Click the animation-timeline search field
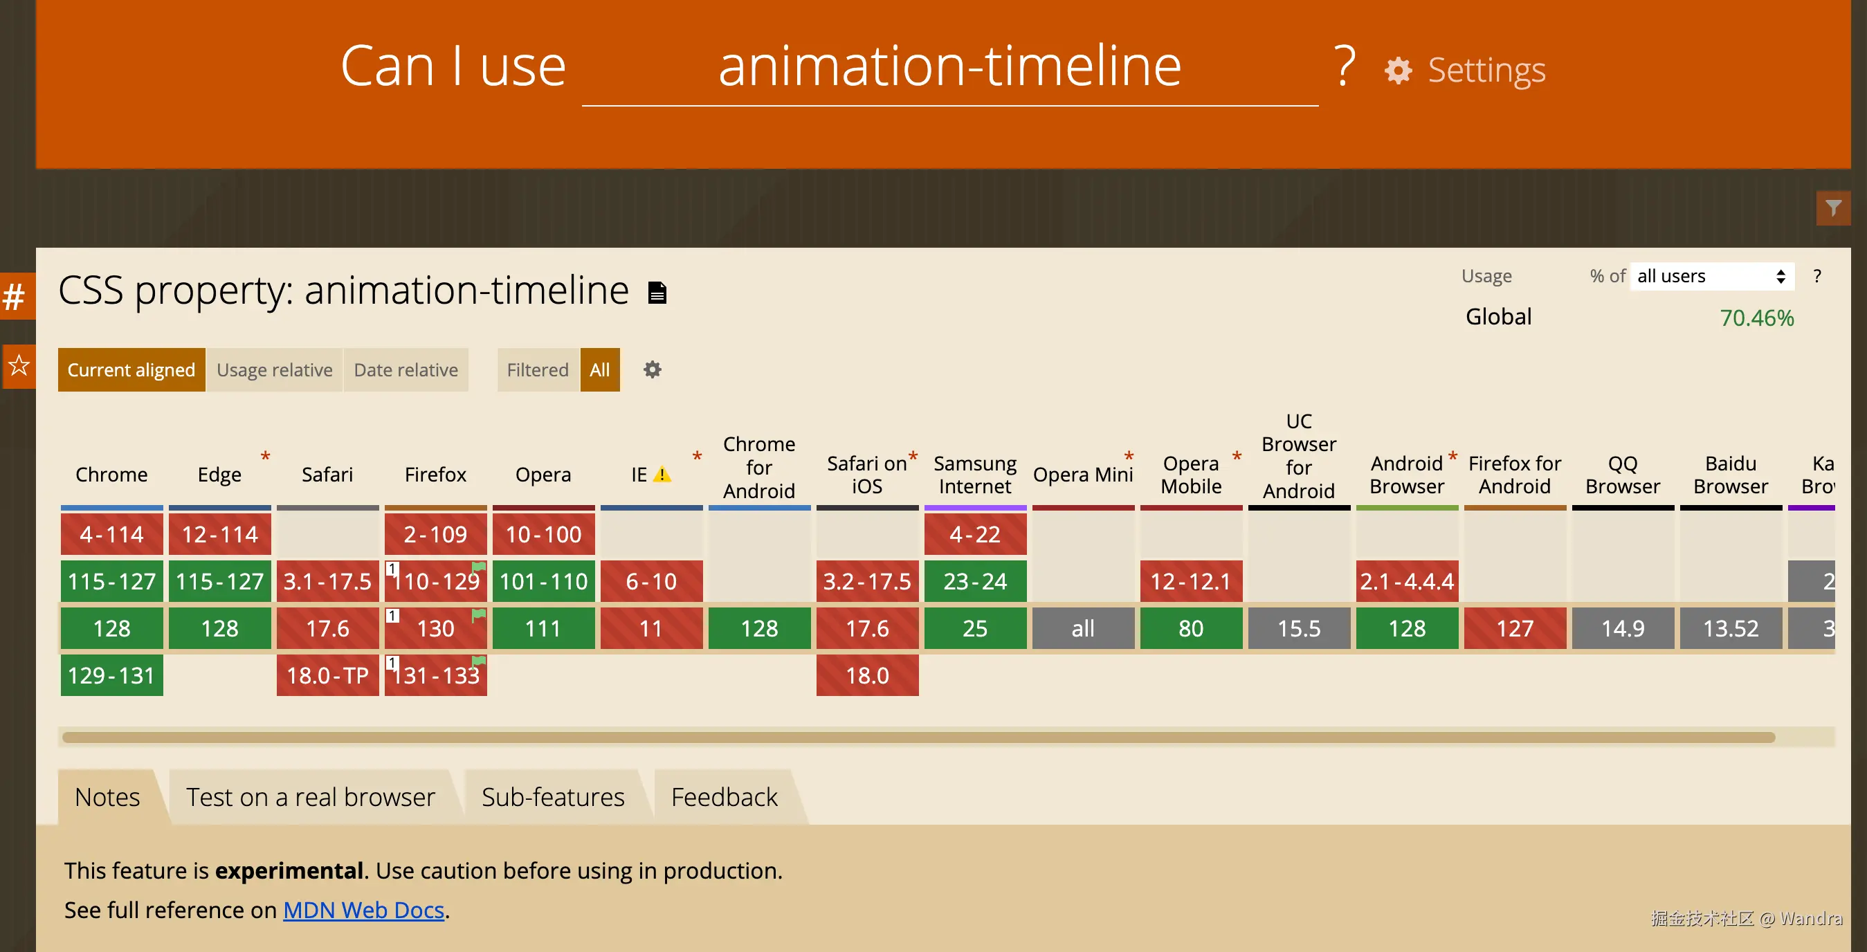Image resolution: width=1867 pixels, height=952 pixels. (949, 66)
